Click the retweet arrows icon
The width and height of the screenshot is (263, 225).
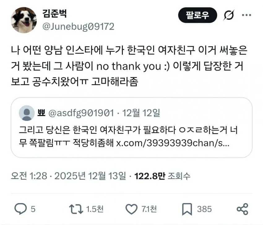(x=76, y=209)
